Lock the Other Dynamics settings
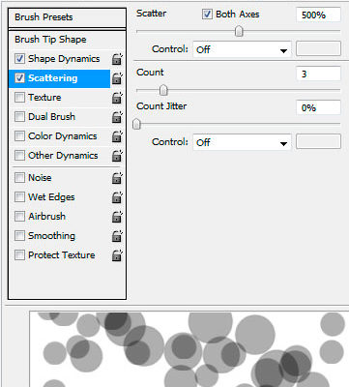Image resolution: width=349 pixels, height=387 pixels. [117, 156]
